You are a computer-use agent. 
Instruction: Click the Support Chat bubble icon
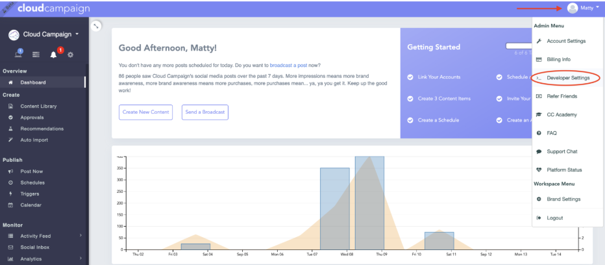(539, 151)
